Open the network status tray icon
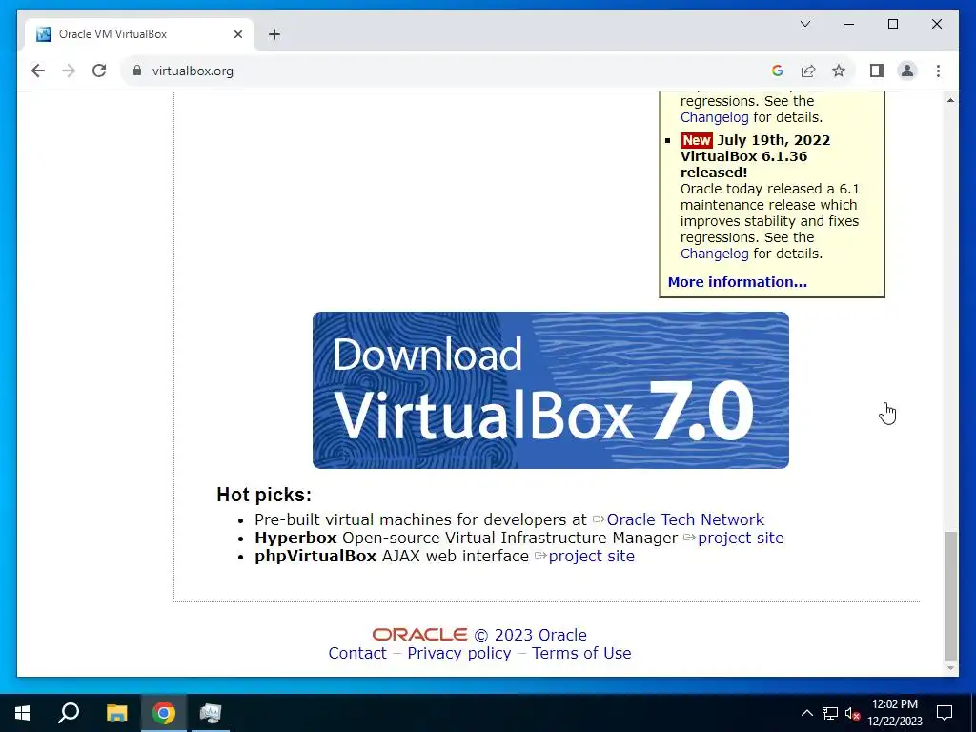The width and height of the screenshot is (976, 732). 830,713
